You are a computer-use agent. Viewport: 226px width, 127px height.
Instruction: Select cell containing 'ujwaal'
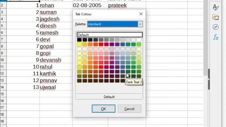coord(56,87)
